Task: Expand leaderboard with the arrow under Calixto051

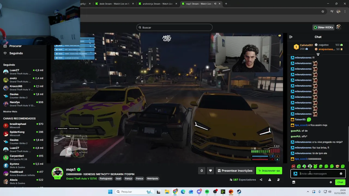Action: (x=318, y=54)
